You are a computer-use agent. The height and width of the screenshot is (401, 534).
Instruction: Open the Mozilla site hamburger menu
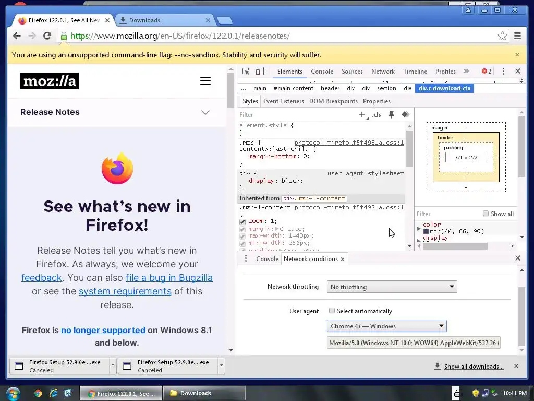pos(205,81)
